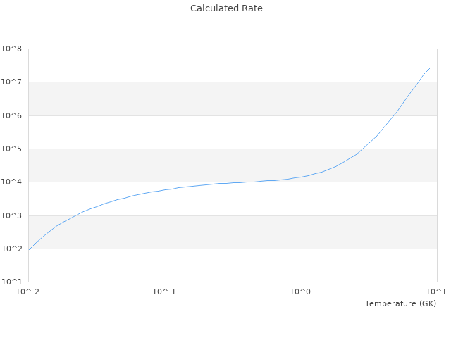Click the 10^1 label on the y-axis
451x338 pixels.
tap(11, 282)
